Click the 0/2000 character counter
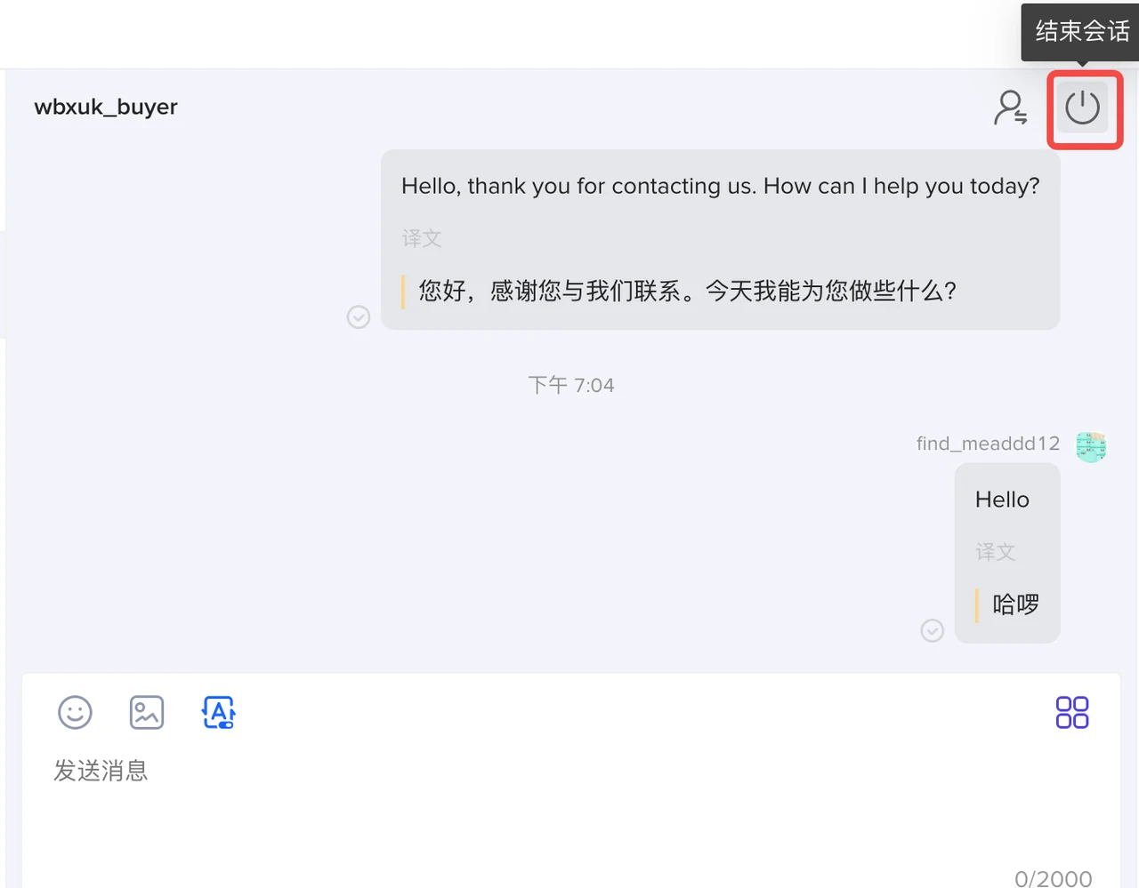This screenshot has width=1139, height=888. (1055, 878)
